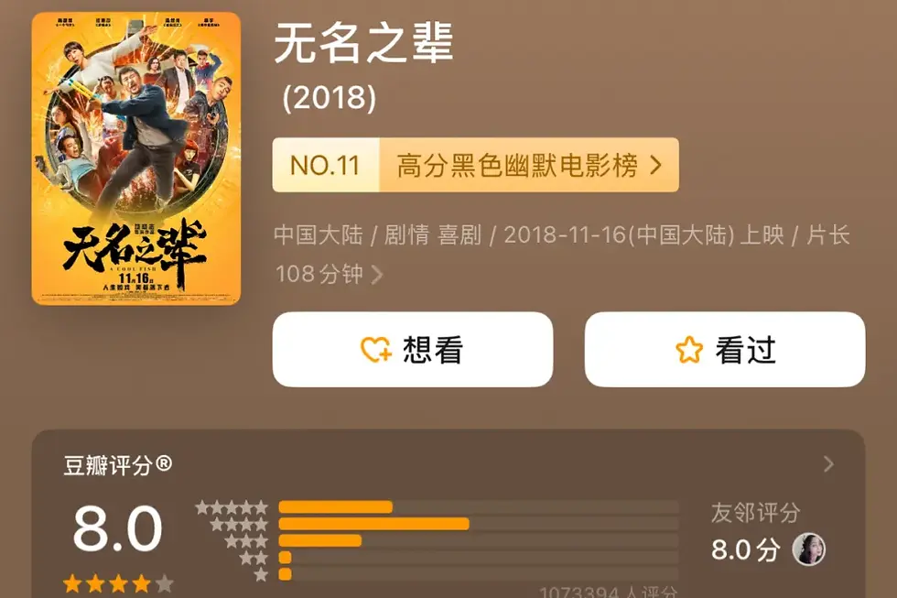Mark the film as 想看
This screenshot has height=598, width=897.
(x=413, y=349)
